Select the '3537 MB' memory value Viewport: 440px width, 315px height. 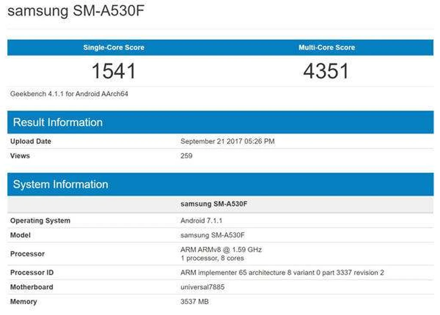pyautogui.click(x=195, y=302)
